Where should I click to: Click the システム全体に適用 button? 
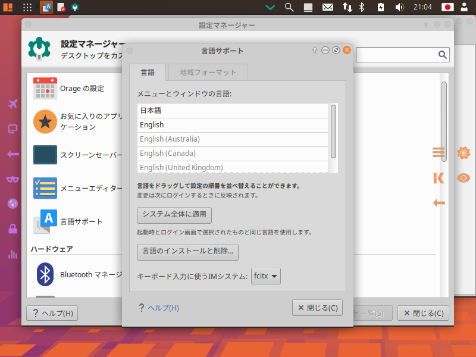pos(174,214)
